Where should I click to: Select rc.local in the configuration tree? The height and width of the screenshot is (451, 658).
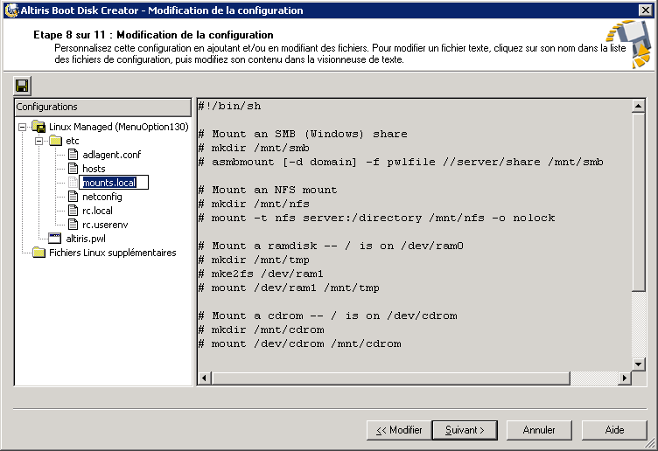click(x=97, y=211)
